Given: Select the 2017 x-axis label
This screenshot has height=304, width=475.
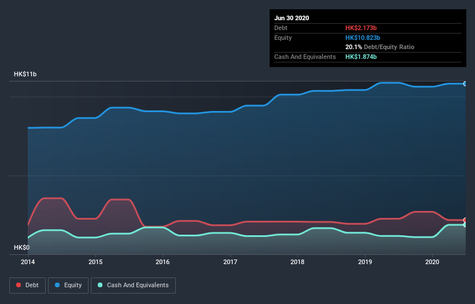Looking at the screenshot, I should 230,262.
